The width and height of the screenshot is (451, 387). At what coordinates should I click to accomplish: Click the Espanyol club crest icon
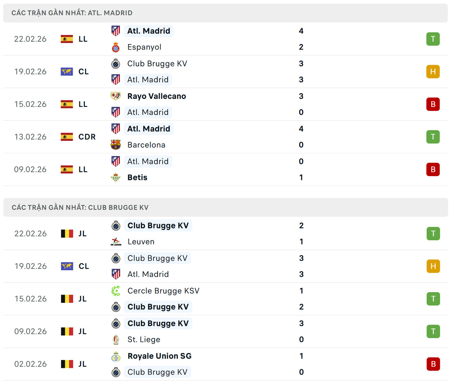coord(116,47)
